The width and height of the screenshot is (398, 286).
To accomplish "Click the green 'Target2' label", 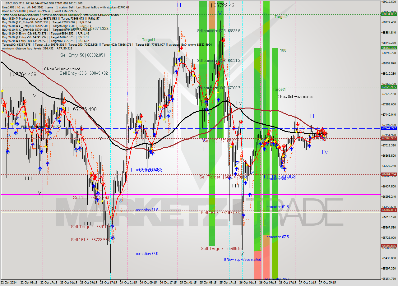I will click(281, 17).
